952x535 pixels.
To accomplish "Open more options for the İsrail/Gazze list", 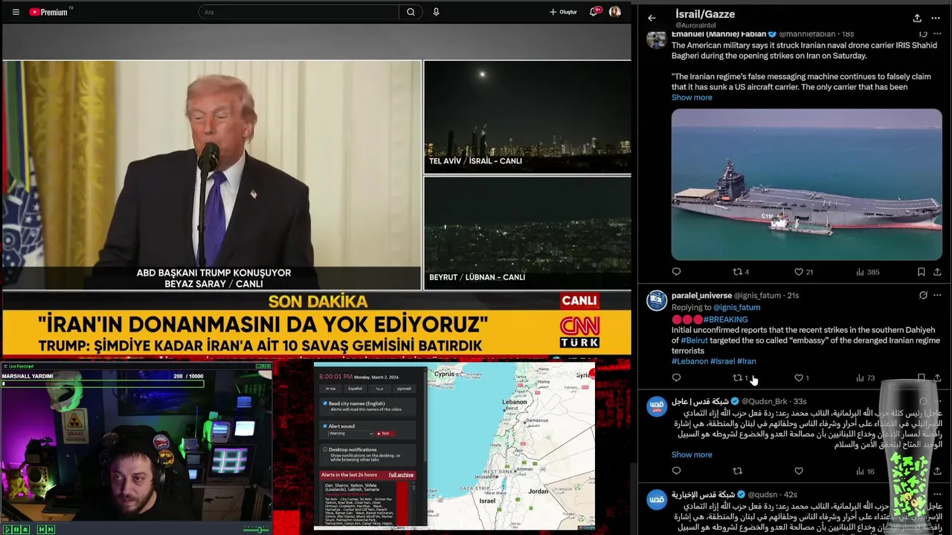I will (936, 18).
